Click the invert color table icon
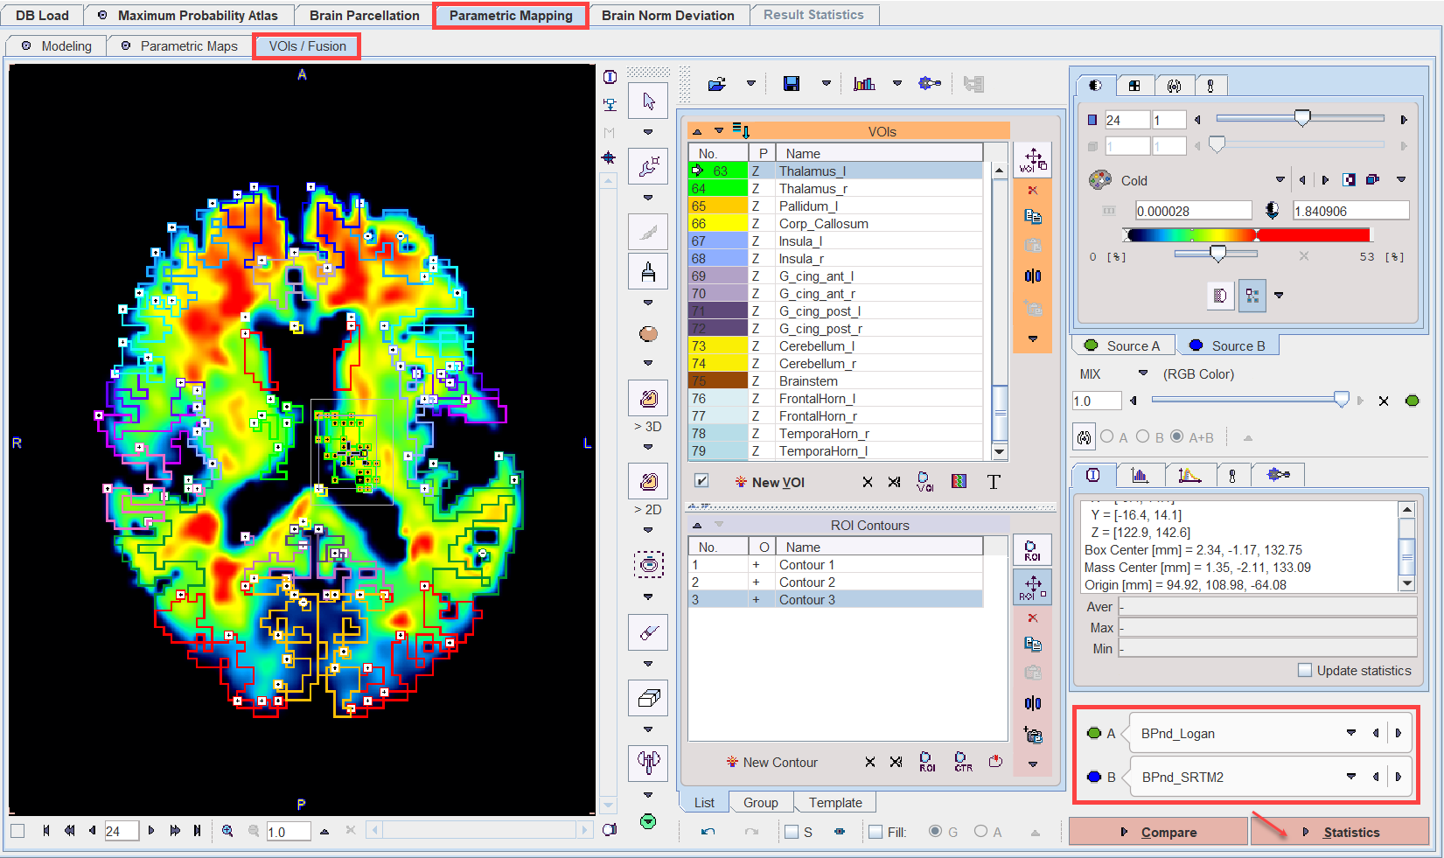Image resolution: width=1444 pixels, height=858 pixels. 1350,180
